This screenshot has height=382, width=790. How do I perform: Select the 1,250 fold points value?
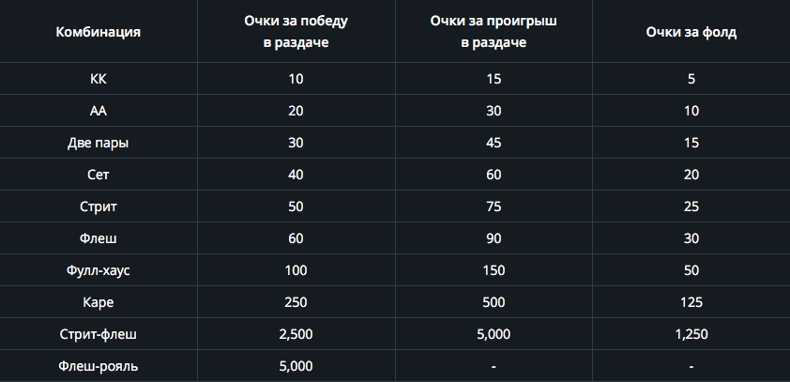691,335
